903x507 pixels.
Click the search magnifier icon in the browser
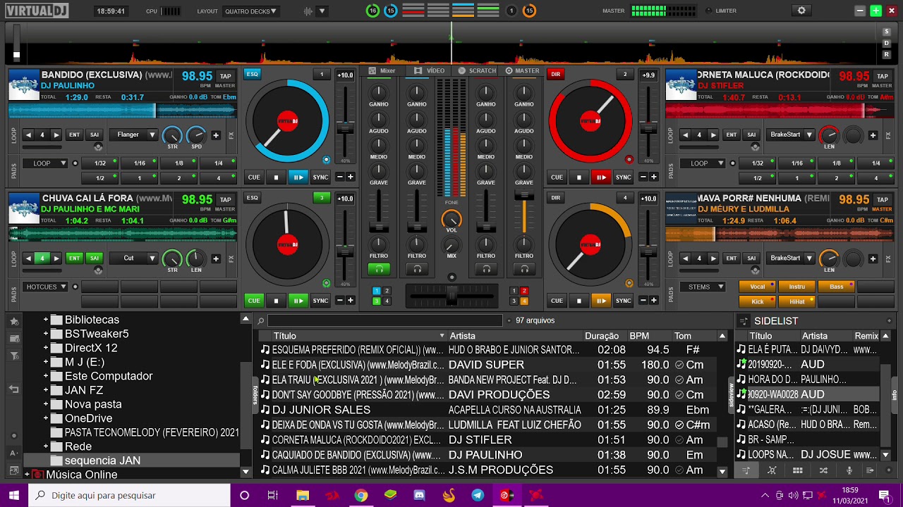260,321
